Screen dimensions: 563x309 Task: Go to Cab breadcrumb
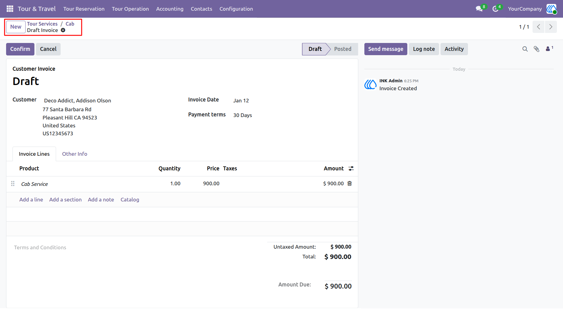[x=70, y=24]
